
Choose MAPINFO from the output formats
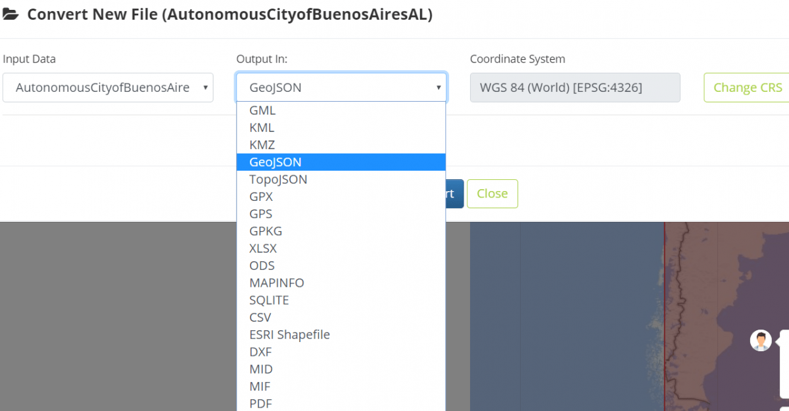coord(276,282)
